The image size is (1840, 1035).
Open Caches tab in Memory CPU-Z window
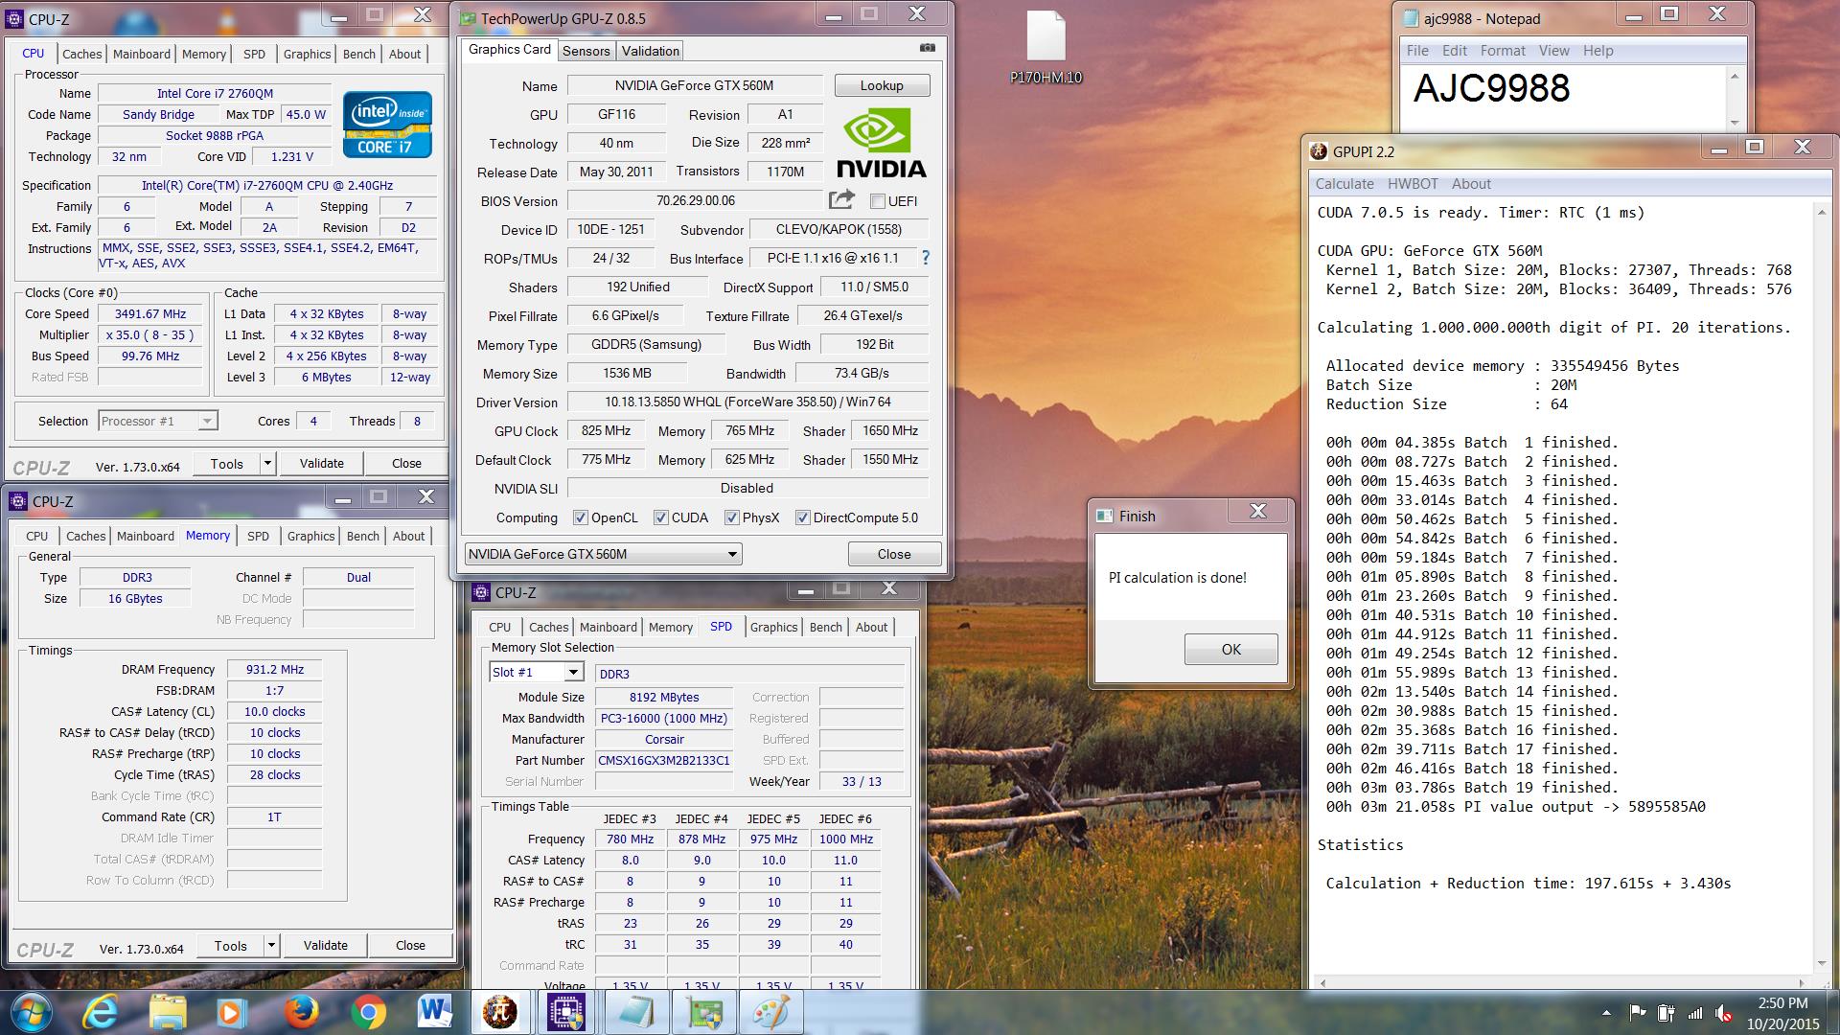[x=85, y=536]
